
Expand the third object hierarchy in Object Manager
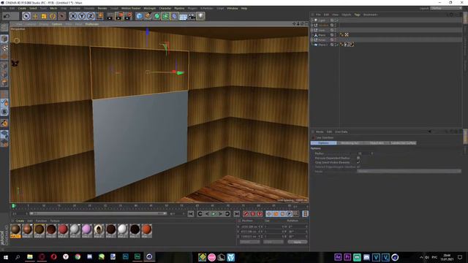(x=312, y=30)
